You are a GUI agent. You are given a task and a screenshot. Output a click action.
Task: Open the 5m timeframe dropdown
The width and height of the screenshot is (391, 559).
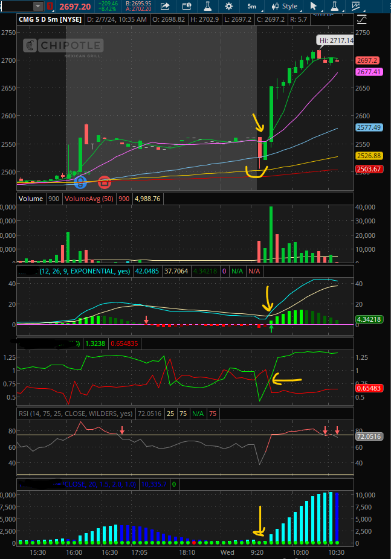click(x=253, y=7)
